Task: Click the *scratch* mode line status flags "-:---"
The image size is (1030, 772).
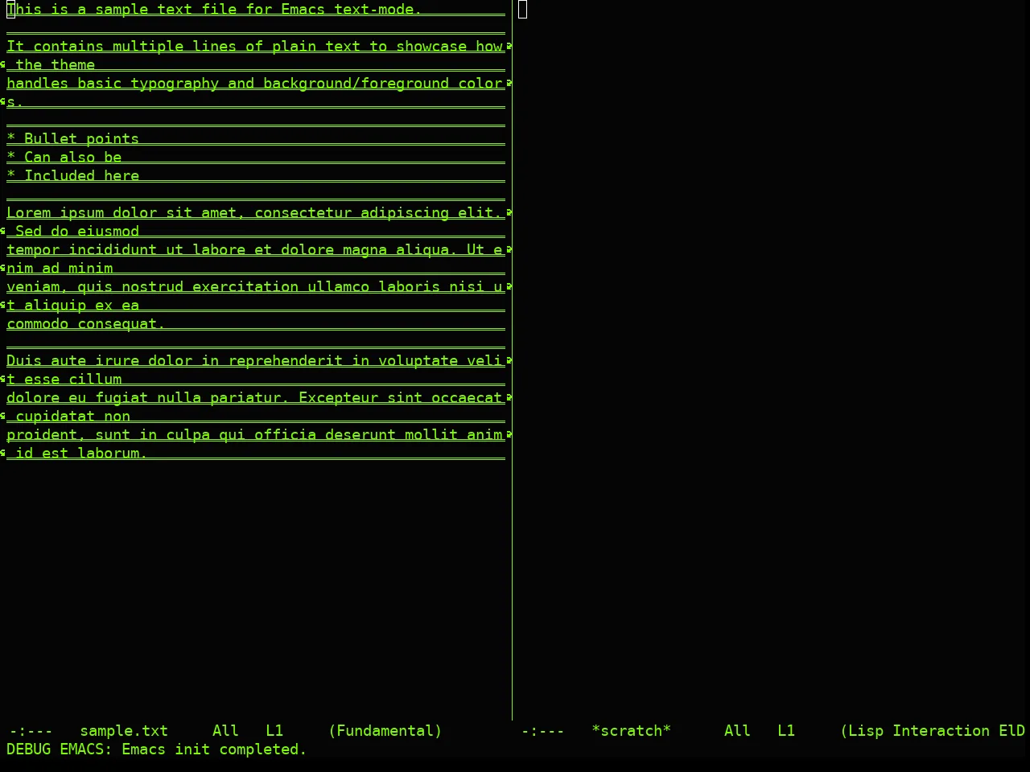Action: coord(543,731)
